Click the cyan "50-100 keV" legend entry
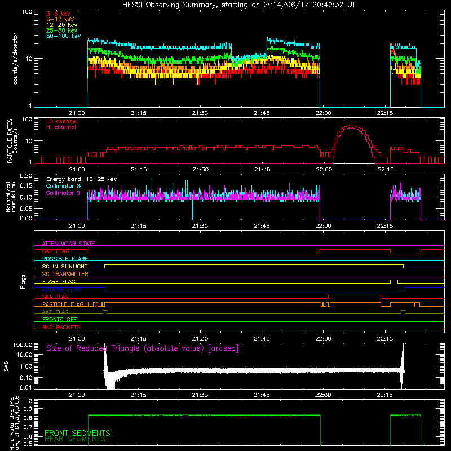 coord(64,36)
